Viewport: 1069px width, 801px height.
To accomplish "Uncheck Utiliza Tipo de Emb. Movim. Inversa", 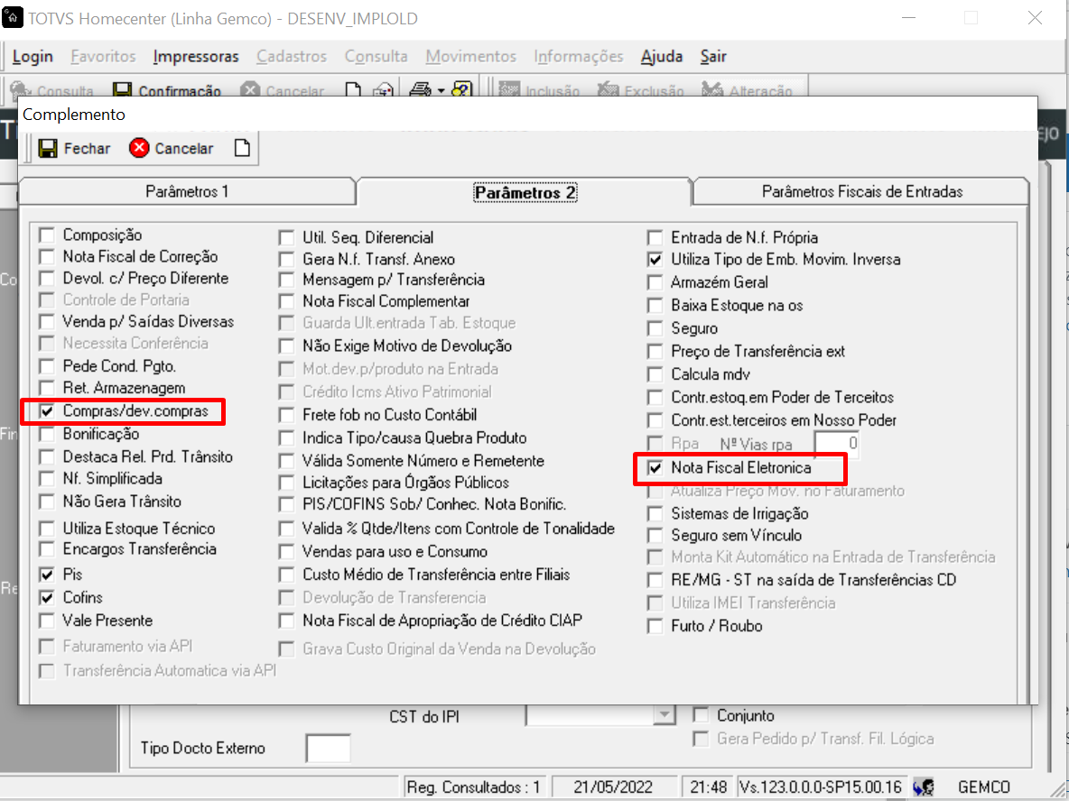I will point(655,260).
